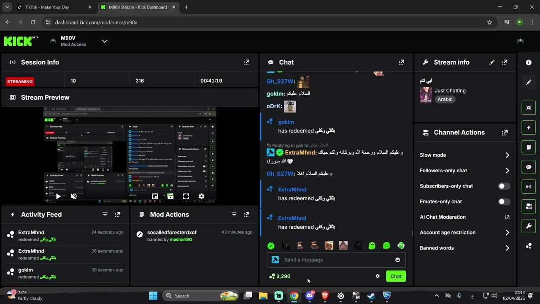Enter fullscreen on stream preview

coord(186,196)
